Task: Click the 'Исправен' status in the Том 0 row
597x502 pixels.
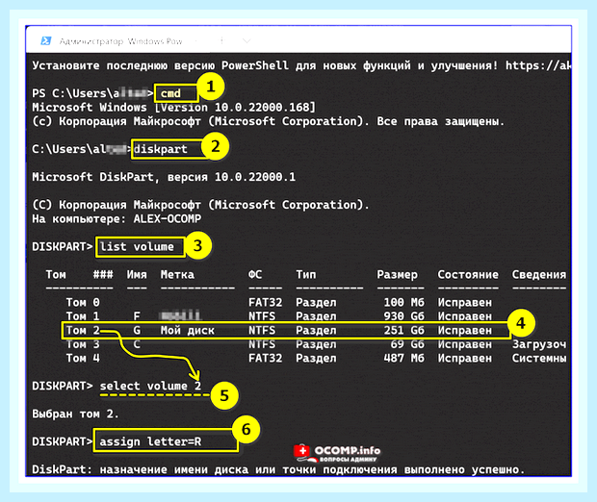Action: 464,302
